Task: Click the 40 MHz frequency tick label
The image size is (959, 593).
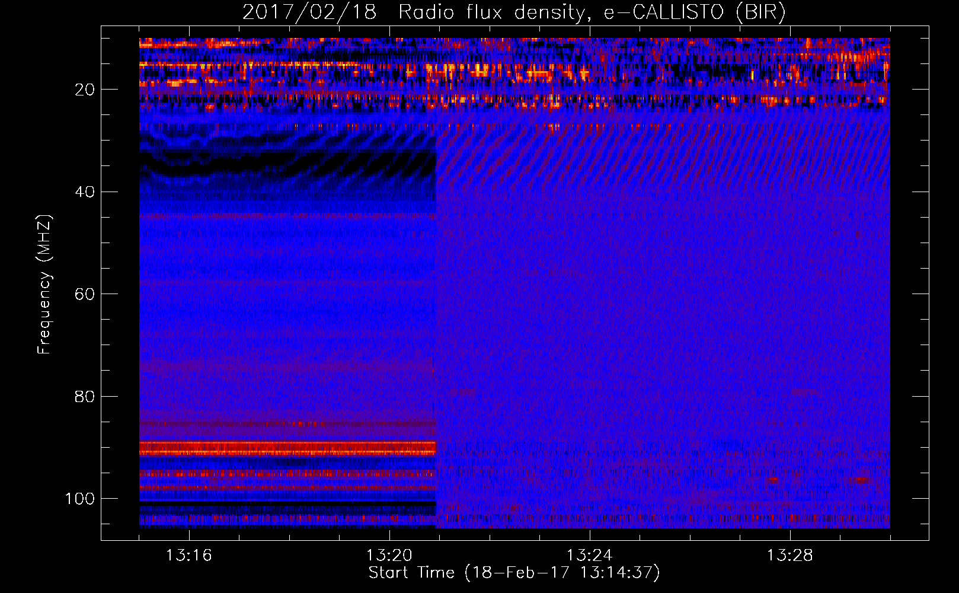Action: [x=85, y=192]
